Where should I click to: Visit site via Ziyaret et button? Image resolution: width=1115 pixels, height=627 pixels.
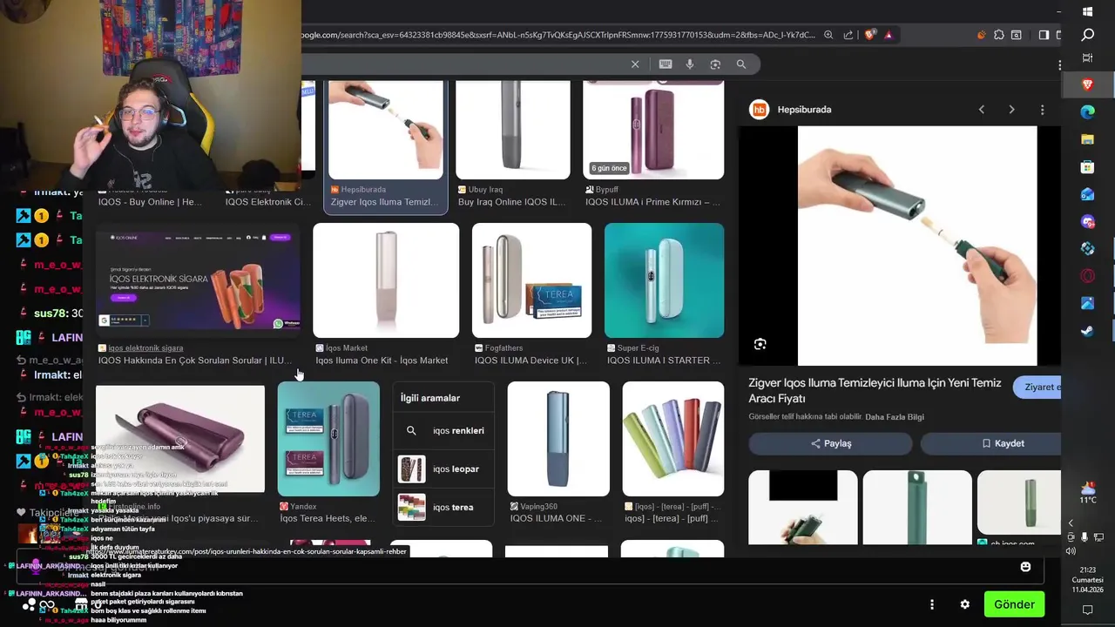tap(1037, 388)
